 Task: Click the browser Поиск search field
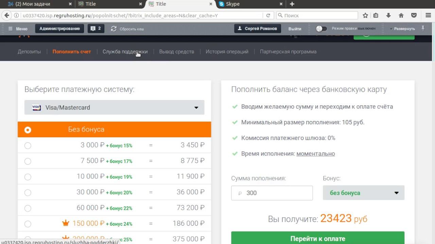click(x=317, y=15)
